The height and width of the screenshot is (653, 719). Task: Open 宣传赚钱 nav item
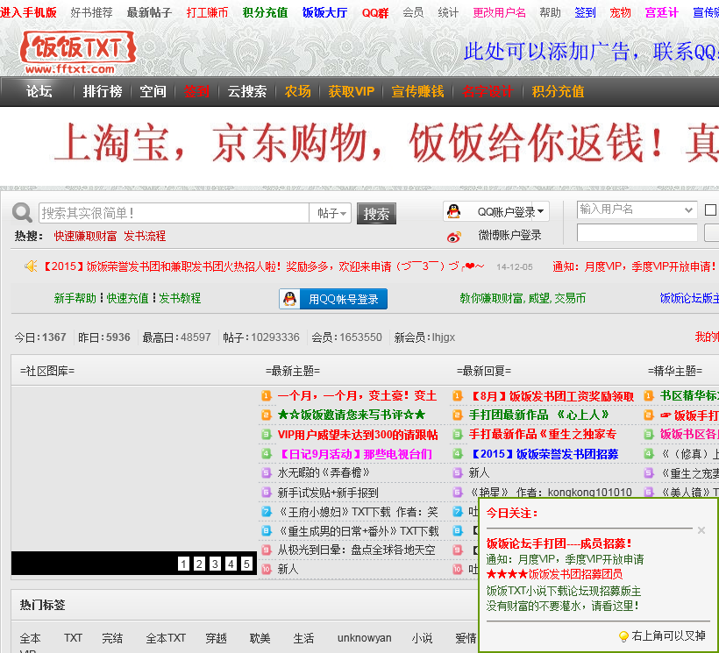417,91
